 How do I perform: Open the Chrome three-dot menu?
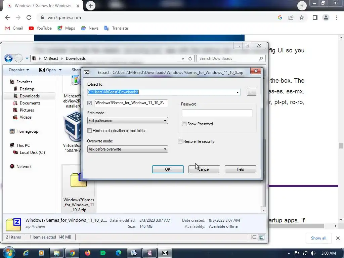[x=337, y=17]
